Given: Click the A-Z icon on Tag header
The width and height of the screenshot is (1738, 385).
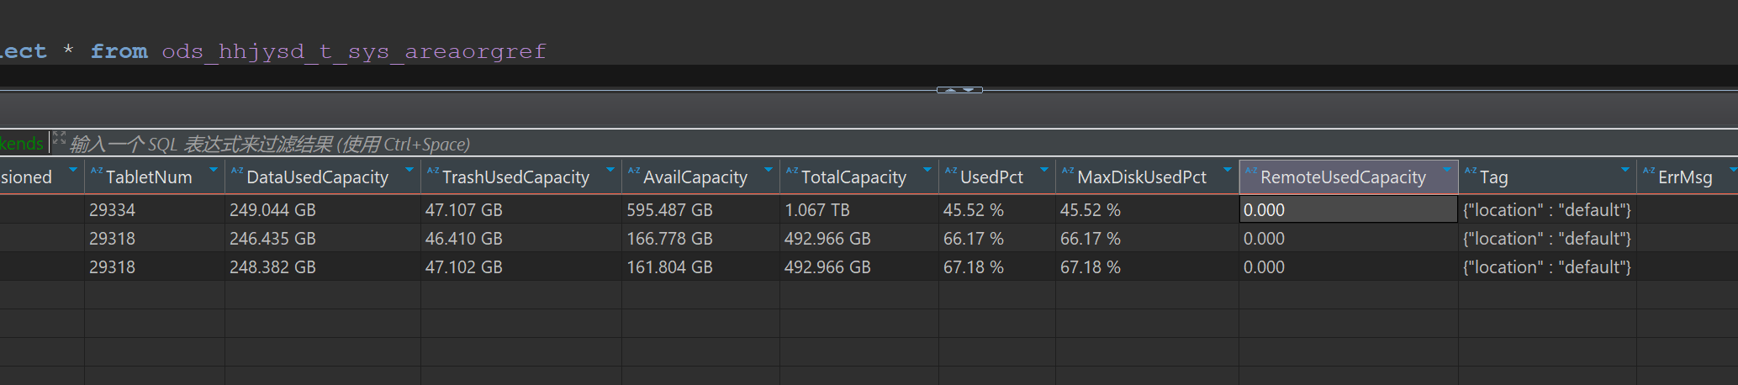Looking at the screenshot, I should click(x=1470, y=171).
